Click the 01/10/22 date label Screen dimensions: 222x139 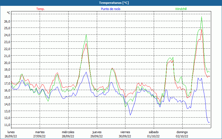coord(153,136)
